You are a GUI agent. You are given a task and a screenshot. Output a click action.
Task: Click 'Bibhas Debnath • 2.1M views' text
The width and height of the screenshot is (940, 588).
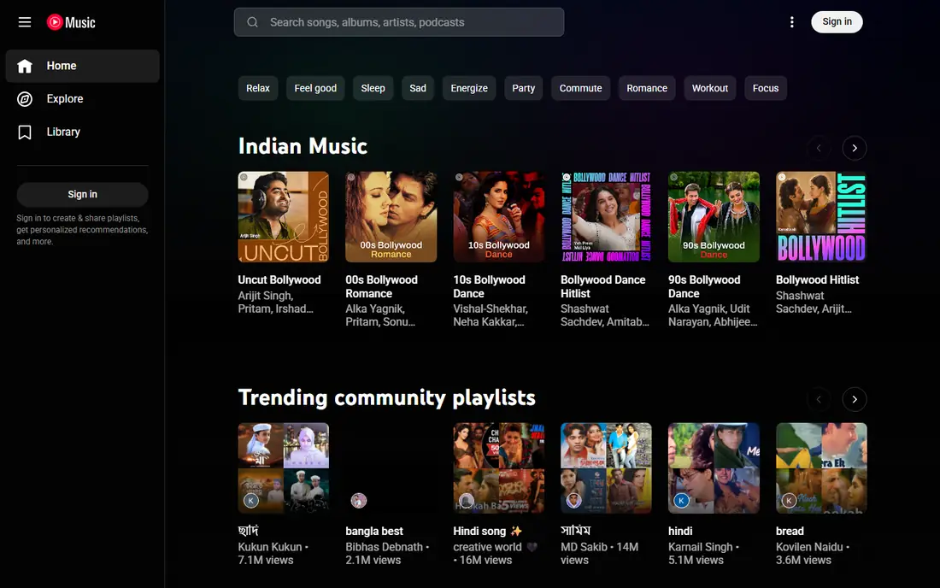click(x=387, y=553)
